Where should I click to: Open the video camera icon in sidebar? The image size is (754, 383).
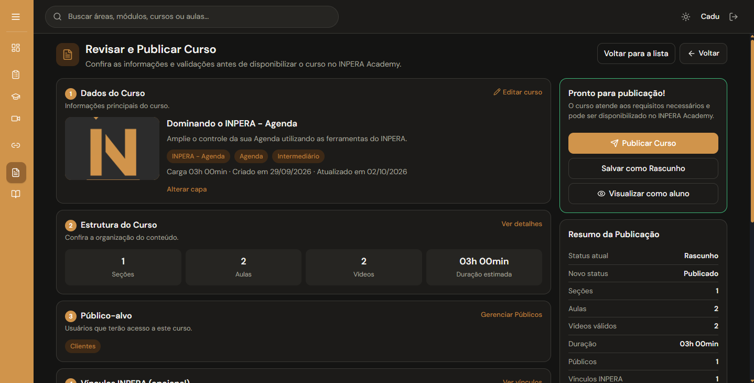pos(16,119)
